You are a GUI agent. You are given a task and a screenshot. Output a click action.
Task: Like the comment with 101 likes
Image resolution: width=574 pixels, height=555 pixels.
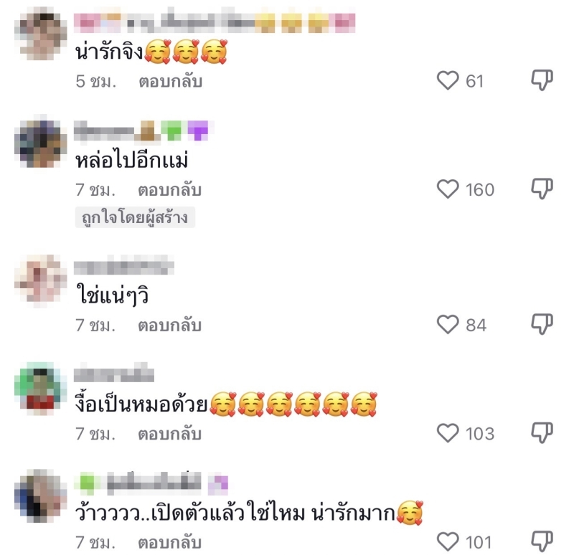447,542
